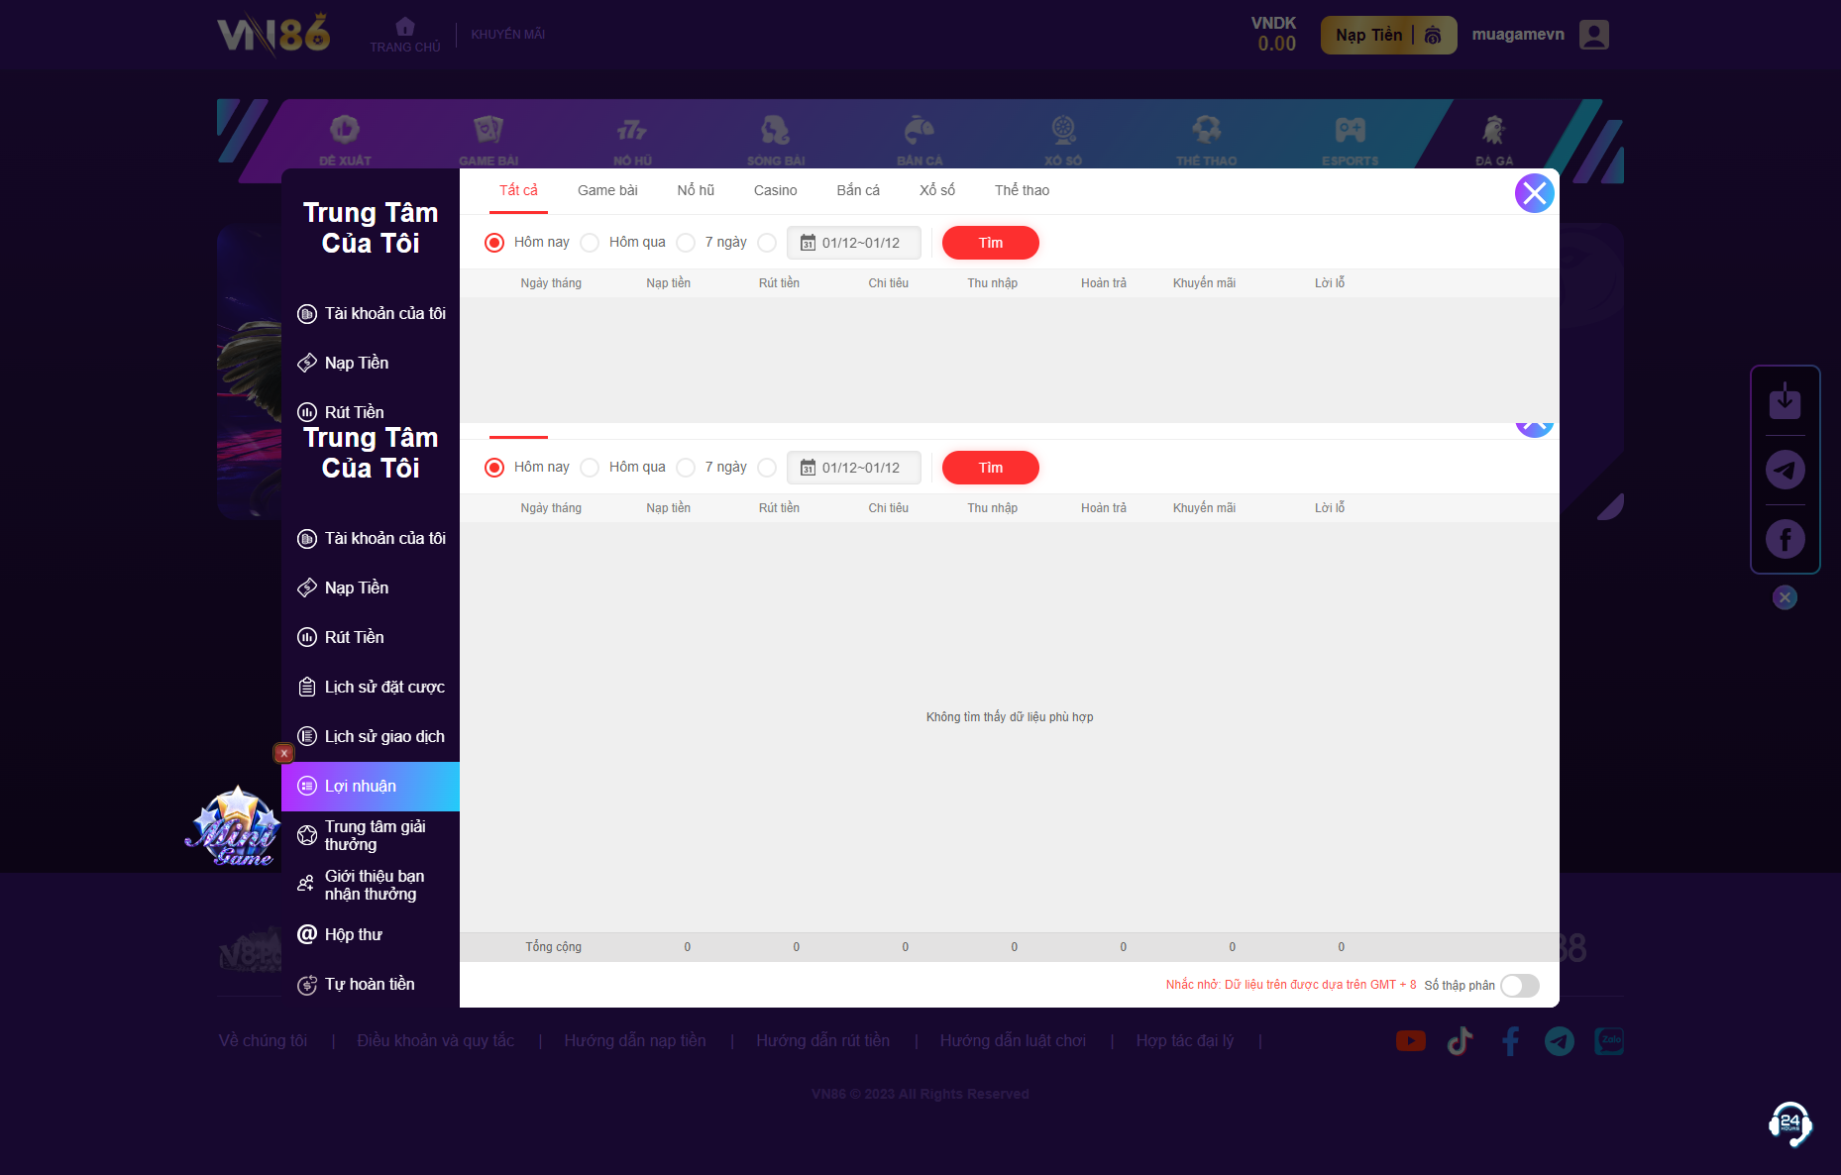Select the Hôm qua radio above the empty results
This screenshot has height=1175, width=1841.
click(591, 468)
